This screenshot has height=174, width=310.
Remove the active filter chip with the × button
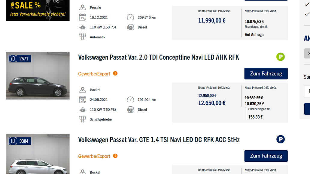coord(308,53)
